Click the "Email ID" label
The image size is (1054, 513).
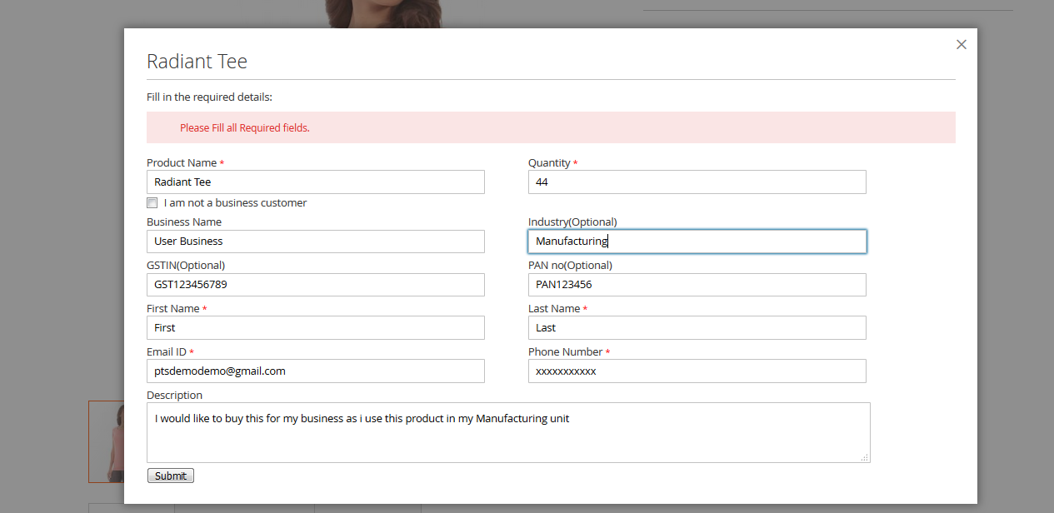pos(167,351)
